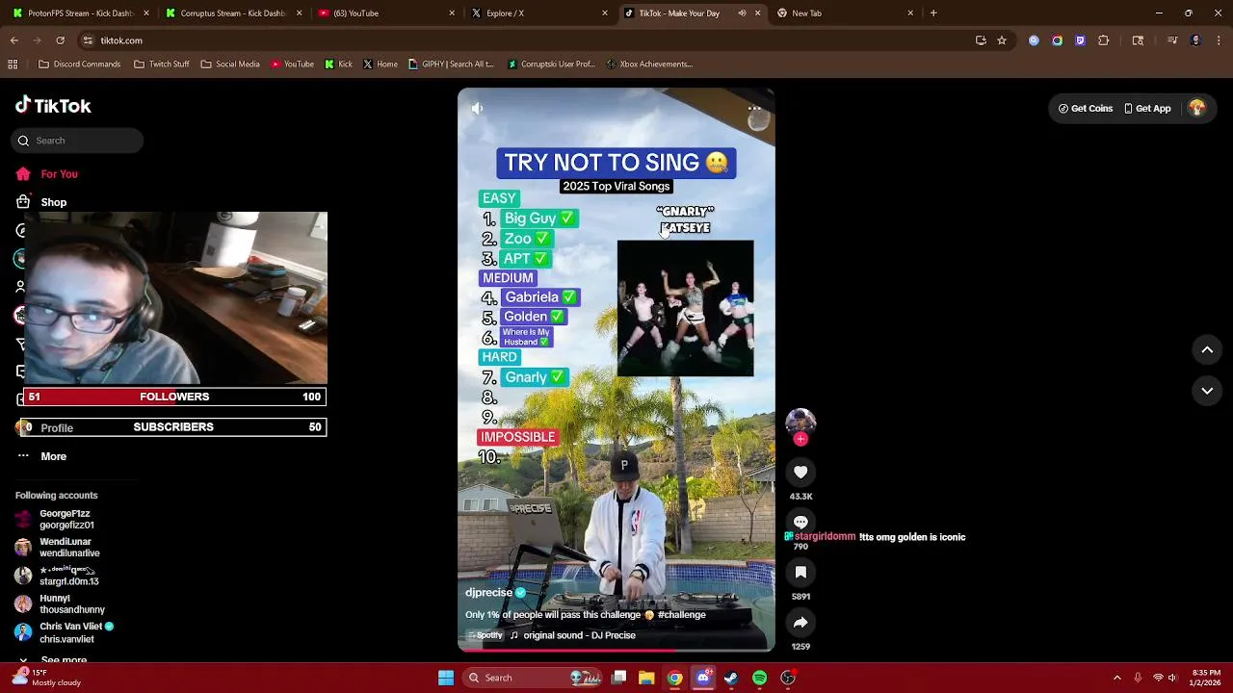
Task: Share the video with arrow icon
Action: 800,622
